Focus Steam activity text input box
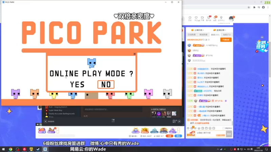This screenshot has height=152, width=271. [x=113, y=109]
